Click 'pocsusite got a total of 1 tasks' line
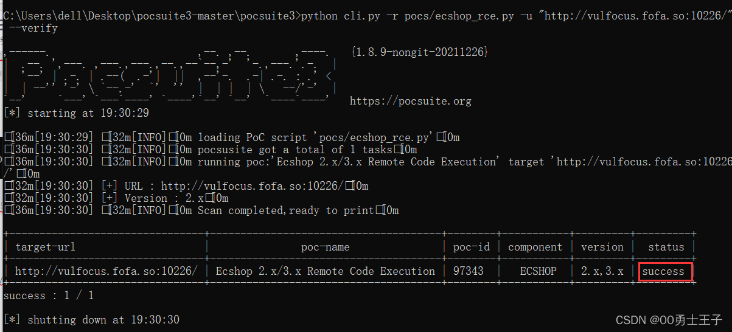This screenshot has height=332, width=732. pos(211,150)
